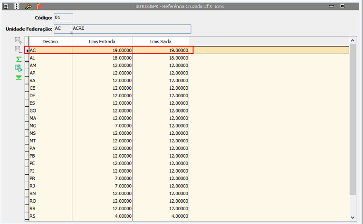The height and width of the screenshot is (224, 363).
Task: Click the remove grid row icon
Action: [x=19, y=50]
